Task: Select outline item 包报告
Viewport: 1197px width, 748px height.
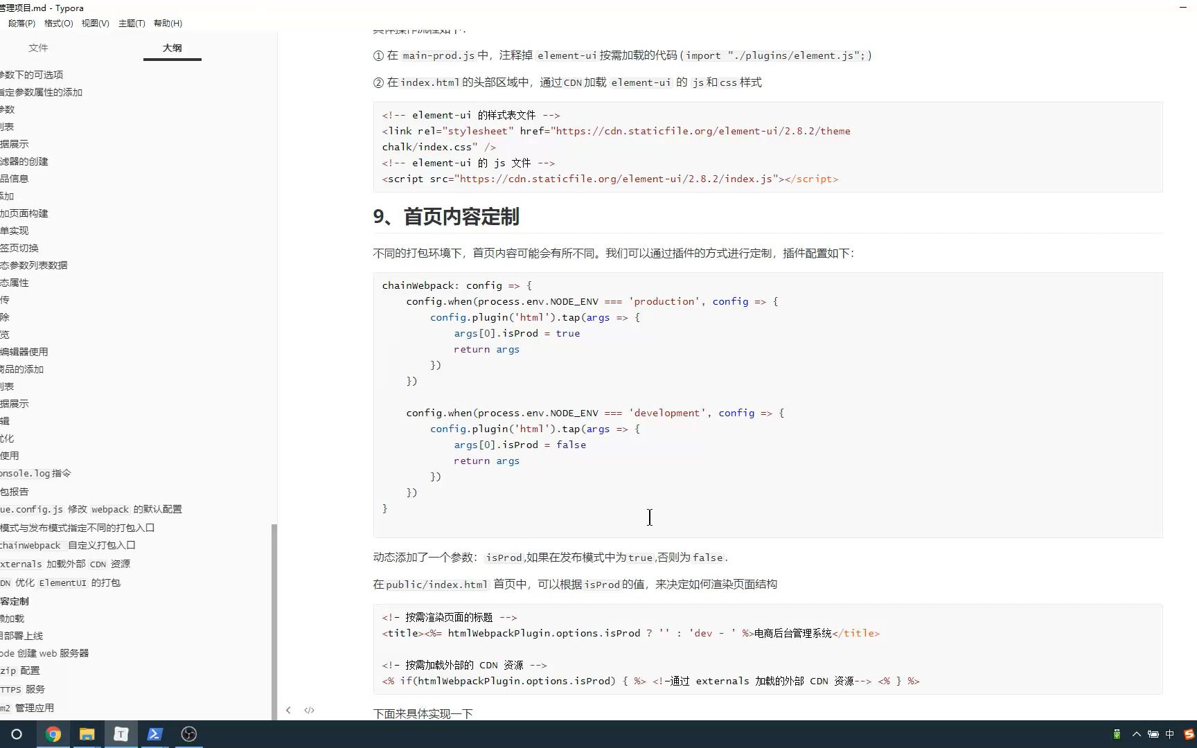Action: 15,492
